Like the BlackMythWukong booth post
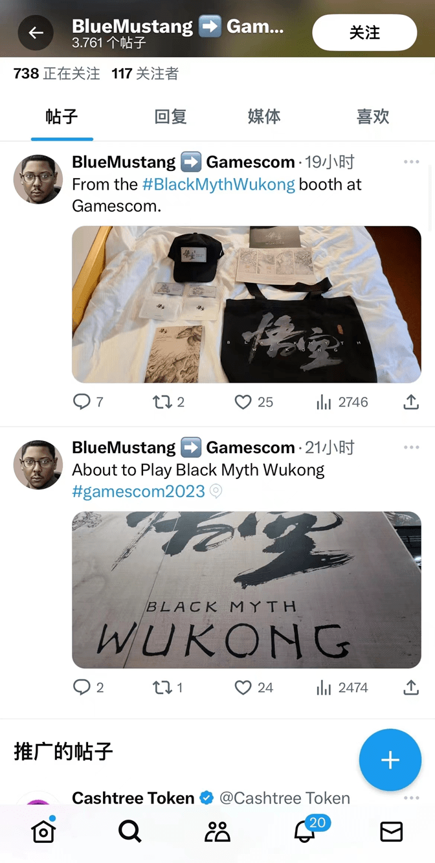 pyautogui.click(x=253, y=402)
